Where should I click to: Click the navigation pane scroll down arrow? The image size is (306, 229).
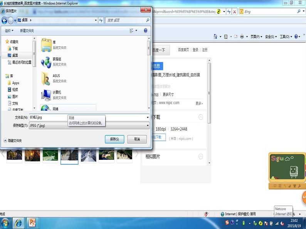[x=34, y=108]
